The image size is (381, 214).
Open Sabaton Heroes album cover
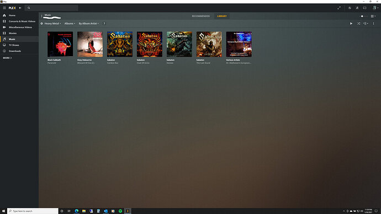pyautogui.click(x=179, y=44)
